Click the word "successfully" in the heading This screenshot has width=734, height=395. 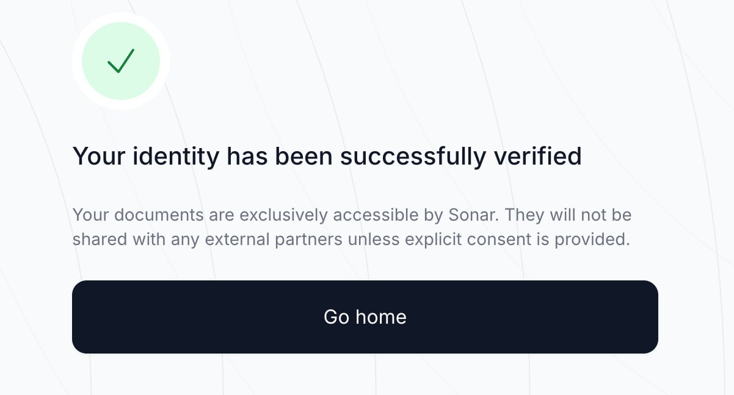click(413, 157)
